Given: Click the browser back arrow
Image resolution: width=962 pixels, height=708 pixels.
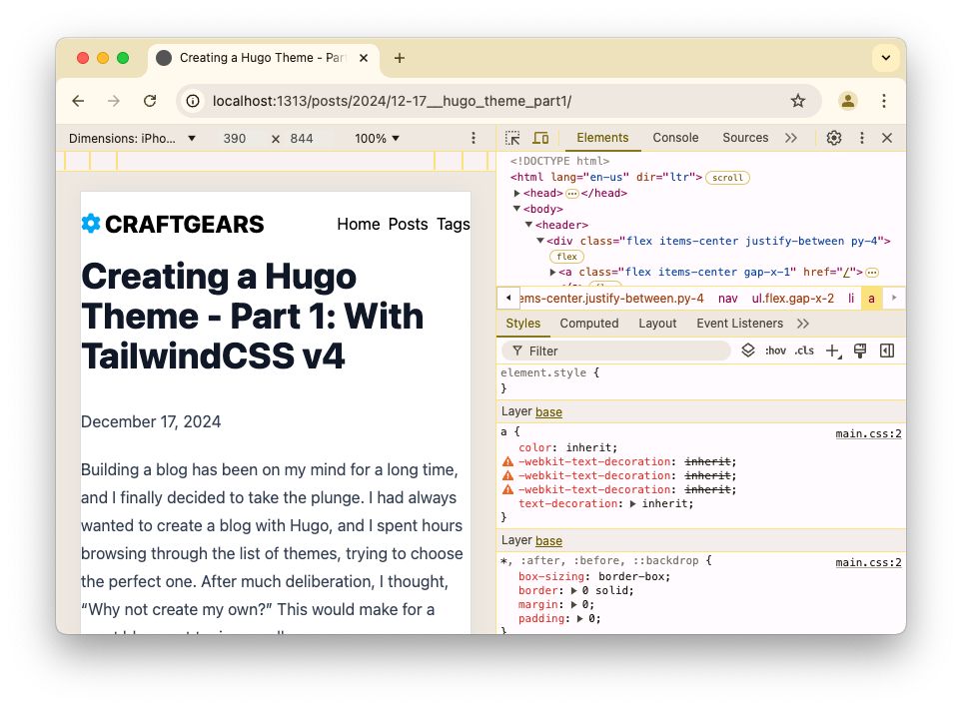Looking at the screenshot, I should pyautogui.click(x=78, y=101).
